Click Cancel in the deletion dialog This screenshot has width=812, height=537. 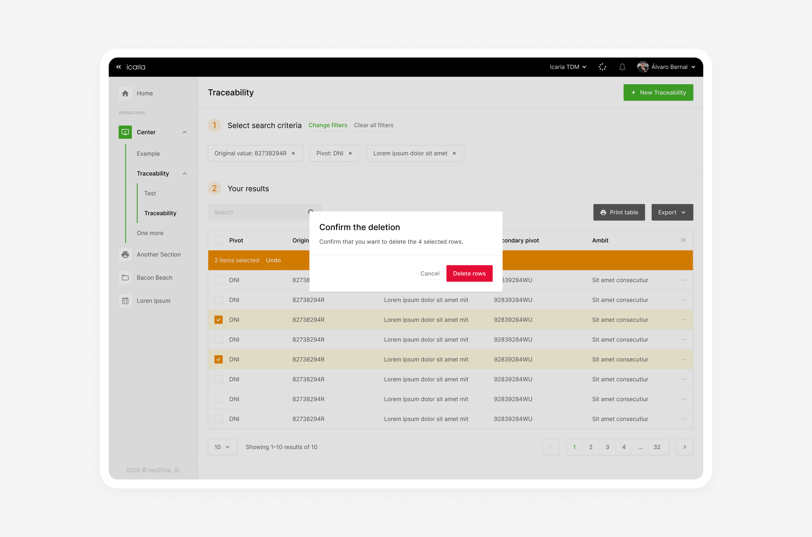tap(429, 273)
